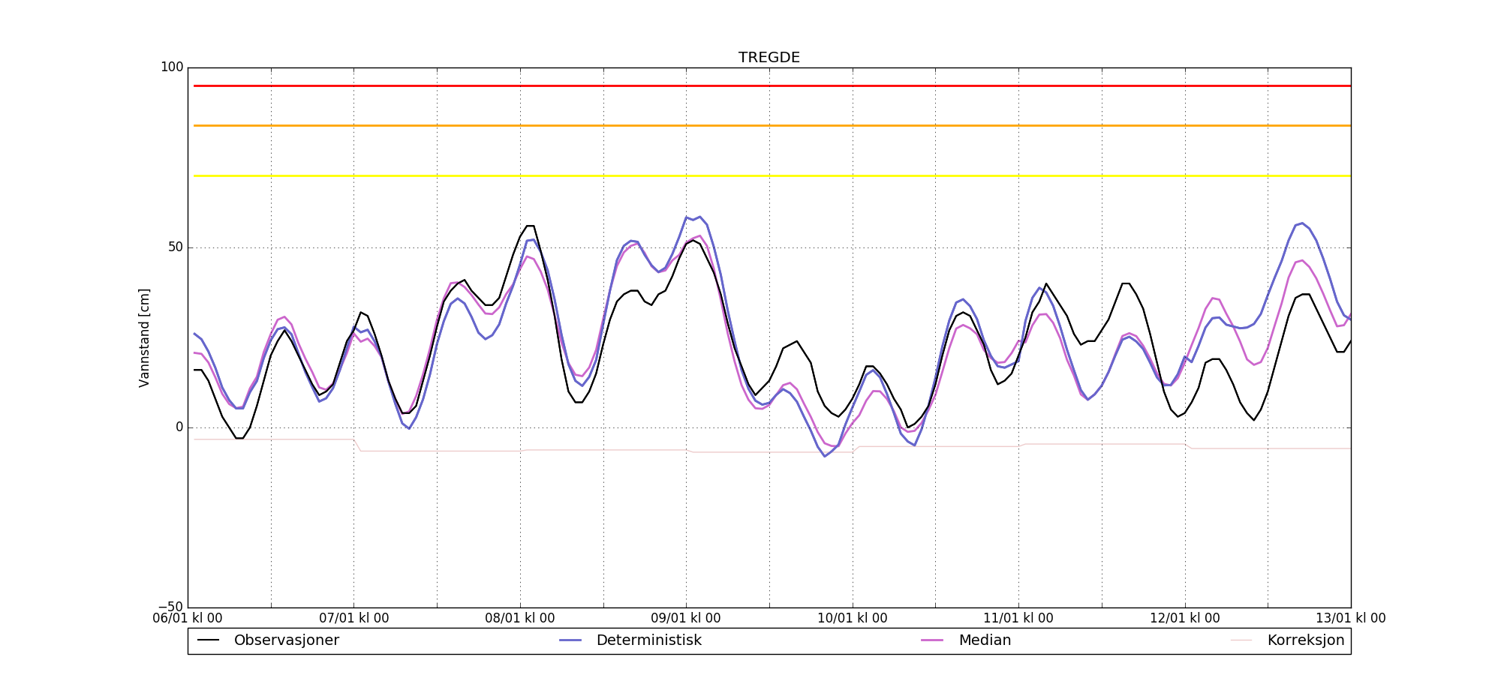The height and width of the screenshot is (675, 1501).
Task: Click the Vannstand [cm] y-axis label
Action: click(x=144, y=337)
